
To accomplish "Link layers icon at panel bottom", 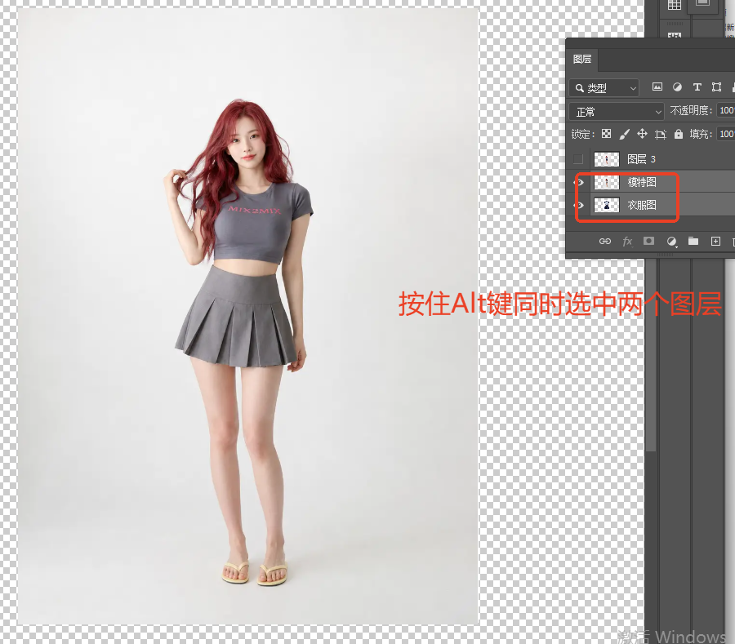I will point(604,242).
